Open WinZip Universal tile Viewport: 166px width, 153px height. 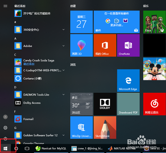82,127
